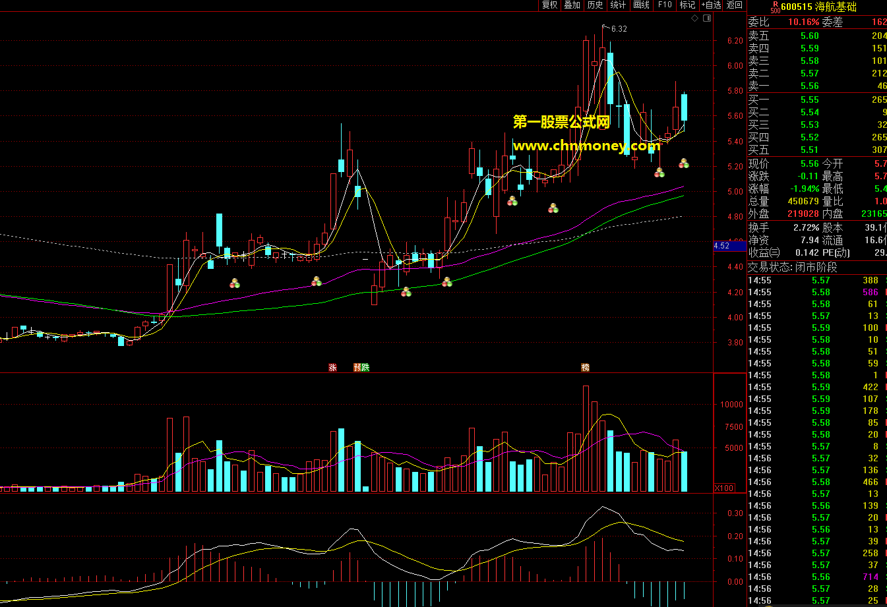Screen dimensions: 887x607
Task: Select the 买五 row at 5.51
Action: pyautogui.click(x=817, y=150)
